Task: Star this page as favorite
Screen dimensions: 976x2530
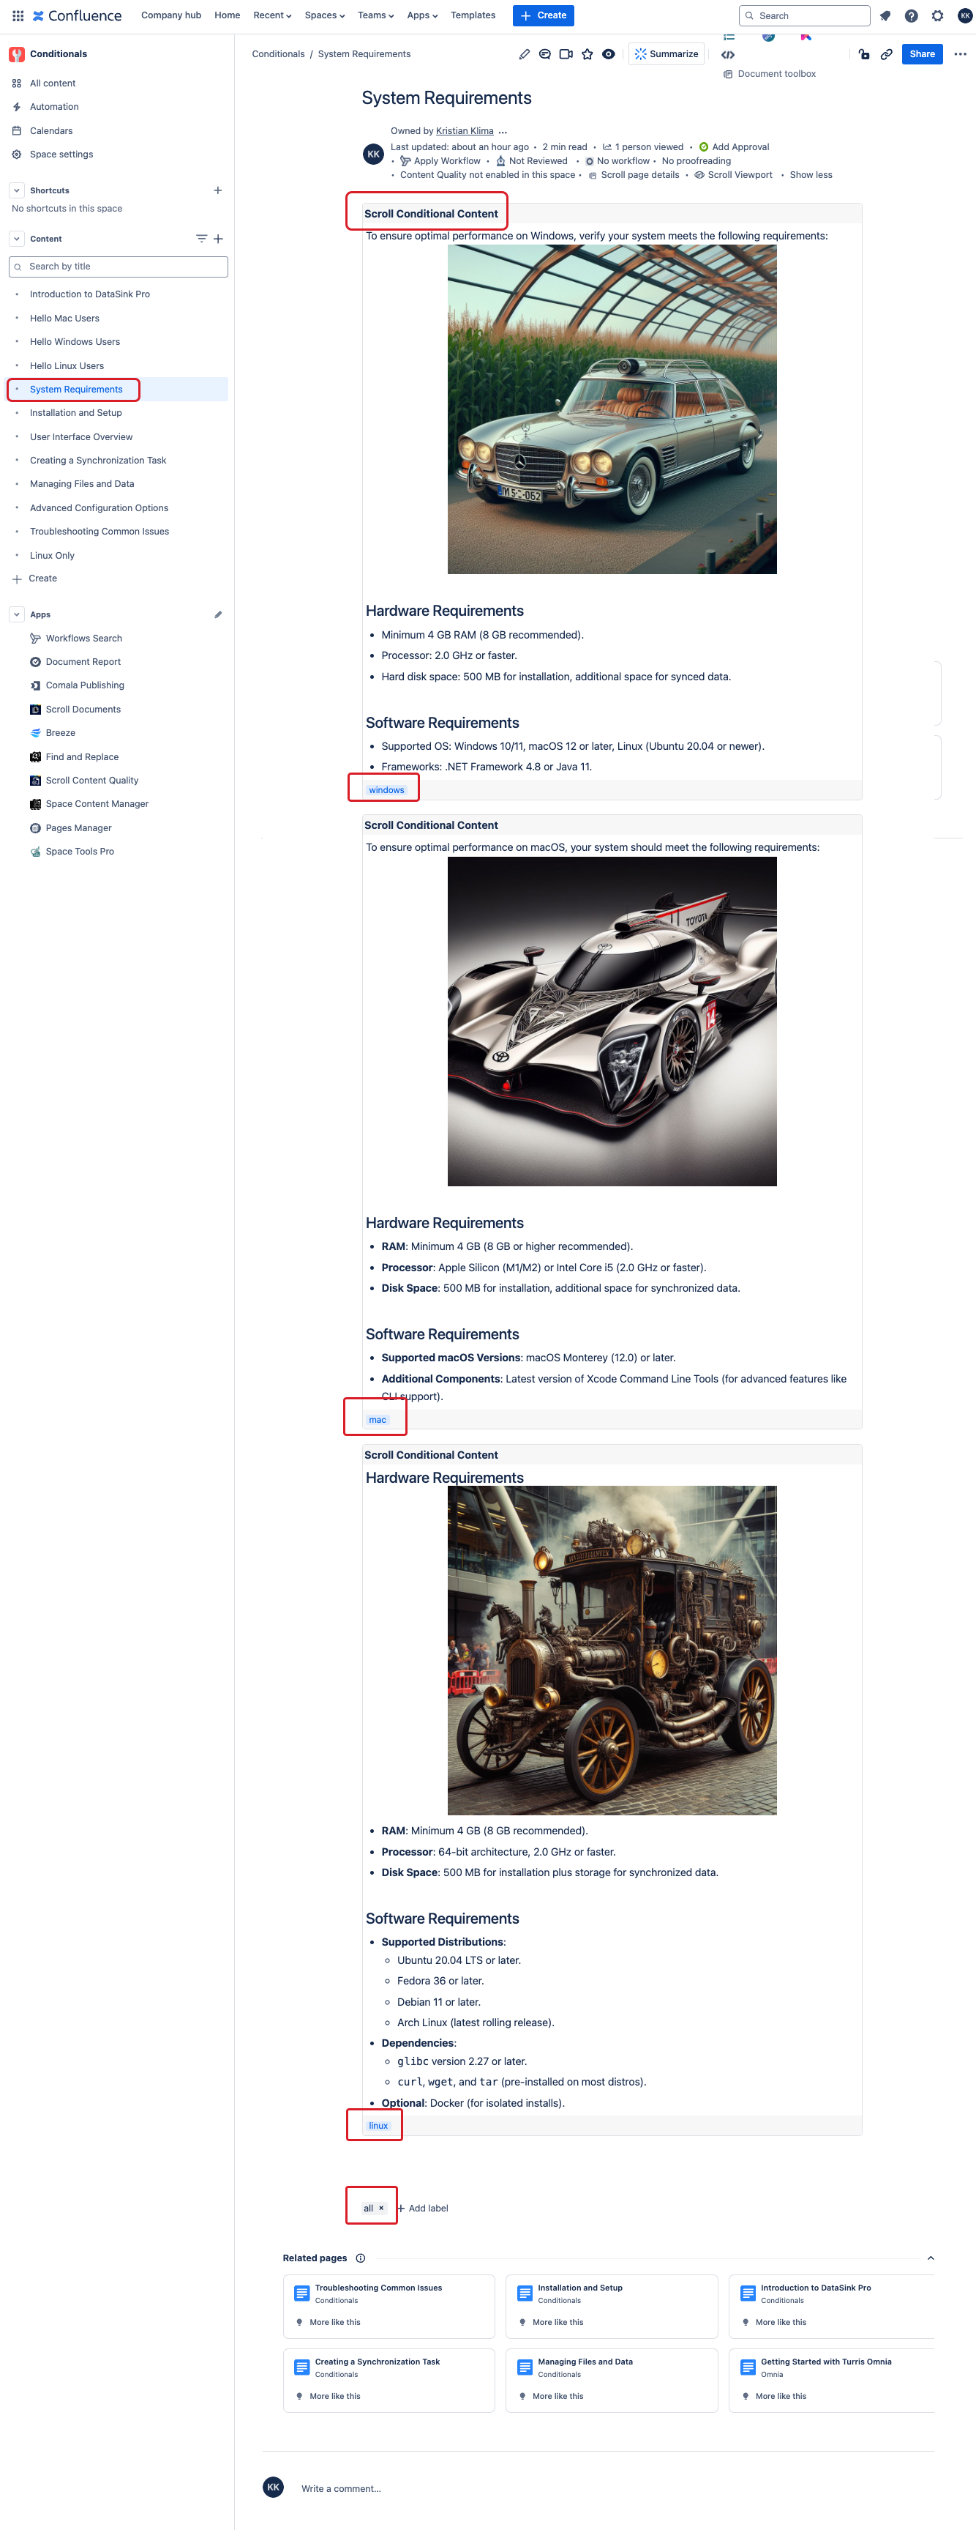Action: point(588,54)
